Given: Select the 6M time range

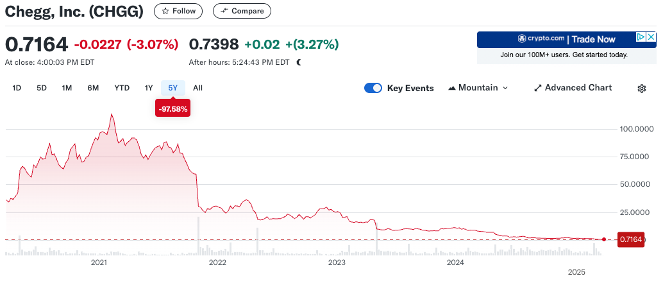Looking at the screenshot, I should [x=93, y=88].
